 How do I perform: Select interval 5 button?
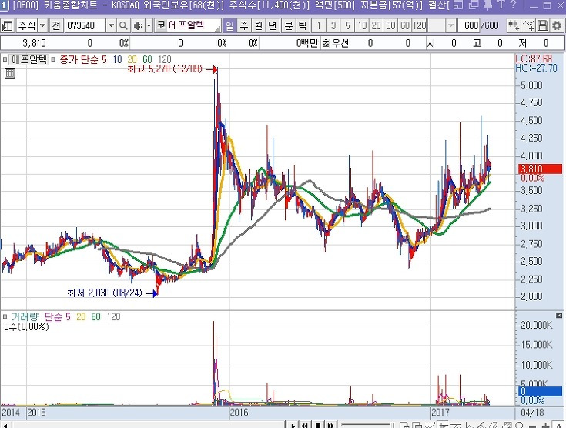point(347,25)
